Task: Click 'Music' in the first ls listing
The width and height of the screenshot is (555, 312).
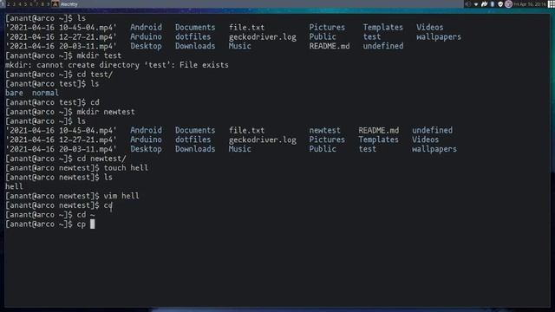Action: point(239,46)
